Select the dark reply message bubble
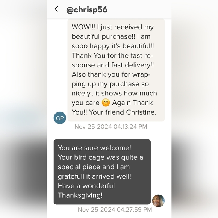Image resolution: width=218 pixels, height=218 pixels. click(102, 172)
